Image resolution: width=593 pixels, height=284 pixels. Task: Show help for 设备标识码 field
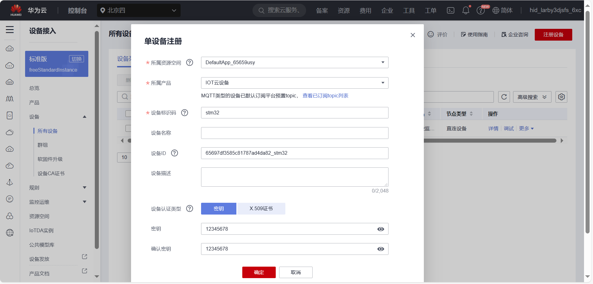coord(185,113)
